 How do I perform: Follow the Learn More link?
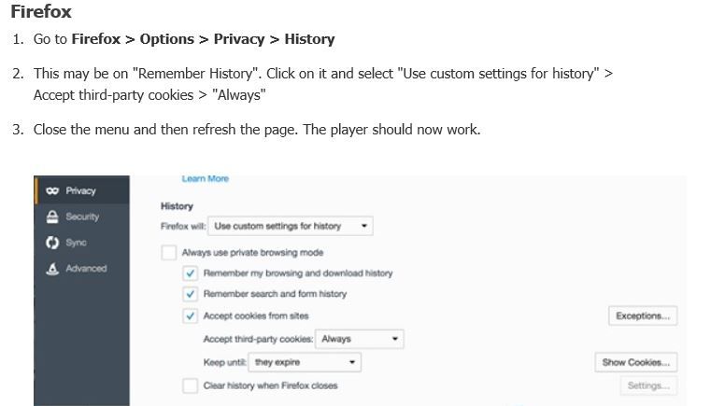206,179
